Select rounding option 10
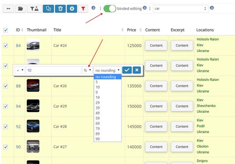This screenshot has height=164, width=235. click(108, 87)
